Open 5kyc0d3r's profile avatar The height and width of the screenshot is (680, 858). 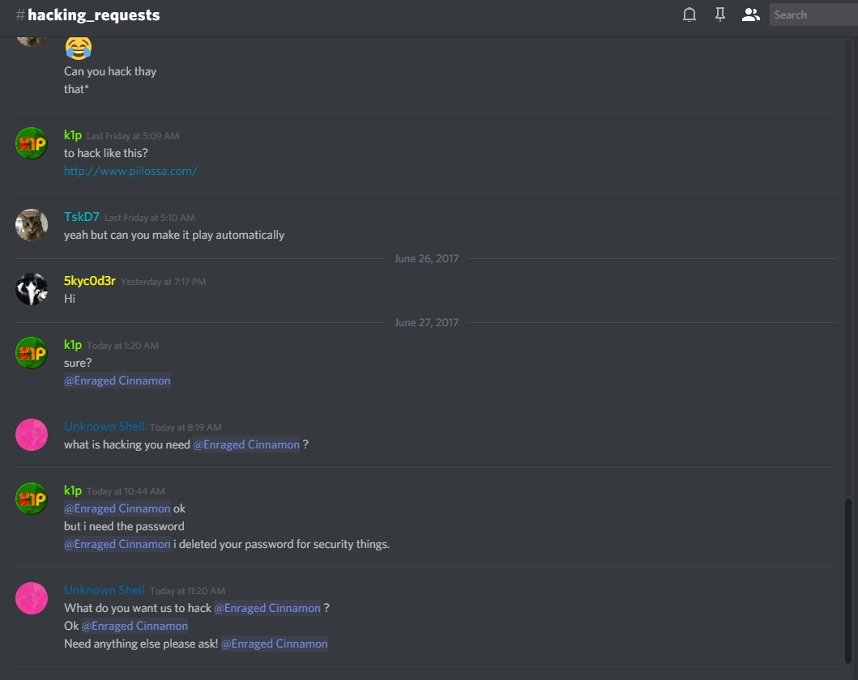coord(32,289)
